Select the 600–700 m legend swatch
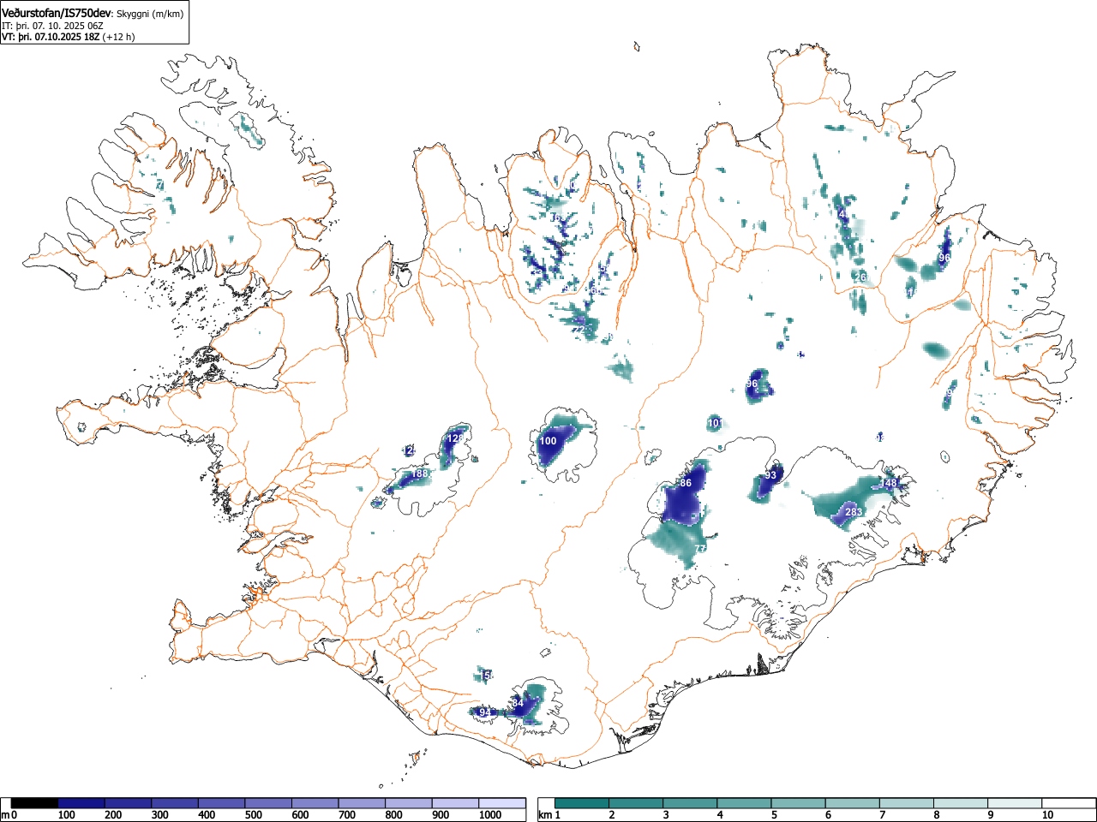The image size is (1097, 822). pos(315,803)
